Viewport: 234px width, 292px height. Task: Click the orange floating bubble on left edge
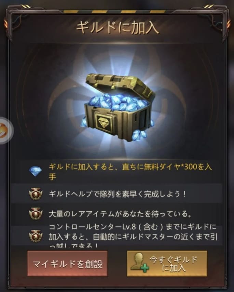[5, 130]
